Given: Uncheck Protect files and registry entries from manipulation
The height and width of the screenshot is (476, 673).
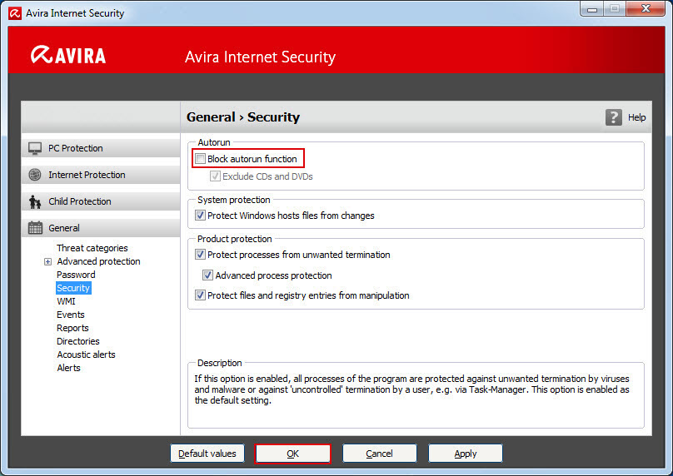Looking at the screenshot, I should point(201,295).
